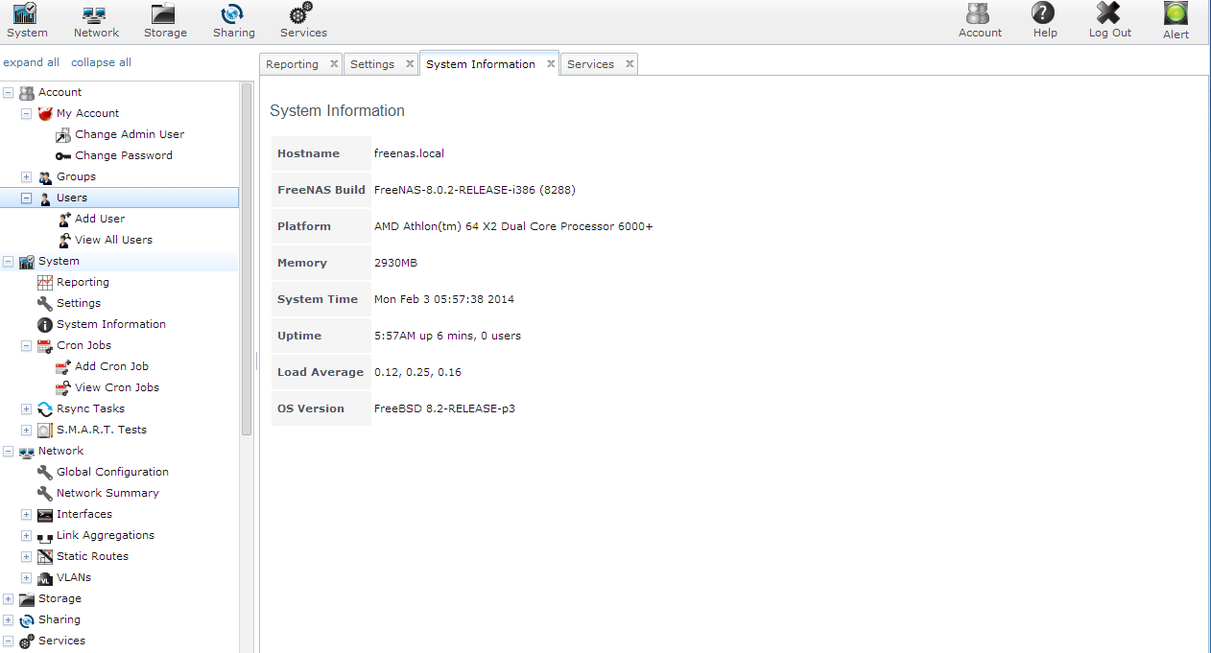
Task: Select Change Admin User tree entry
Action: (x=130, y=134)
